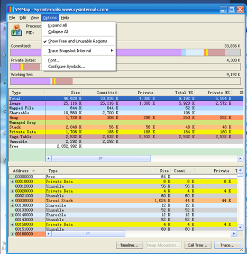
Task: Select the Managed Heap type row
Action: [x=126, y=122]
